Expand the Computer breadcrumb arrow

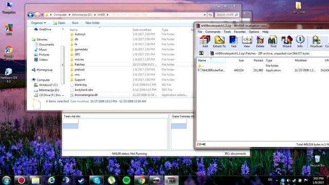69,15
